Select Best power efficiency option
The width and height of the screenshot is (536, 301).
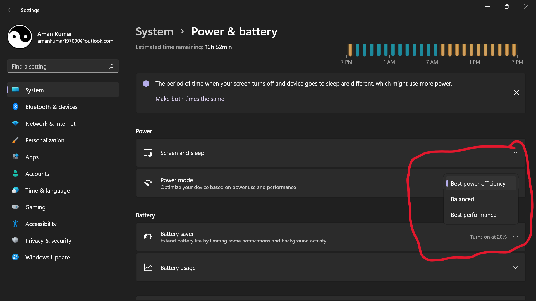(478, 184)
